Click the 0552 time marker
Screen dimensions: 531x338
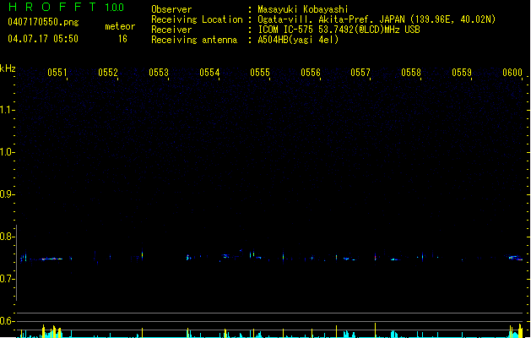point(108,73)
